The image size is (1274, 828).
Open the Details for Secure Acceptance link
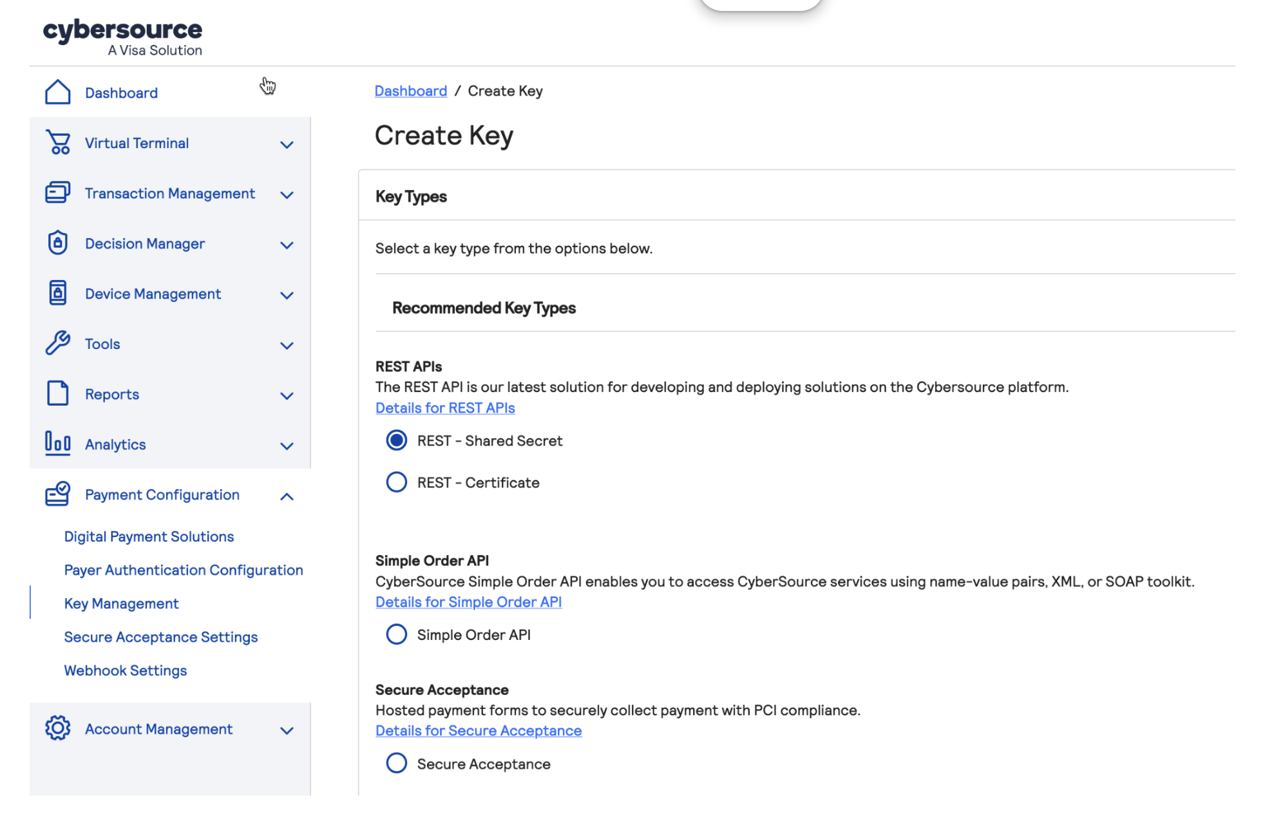(x=479, y=730)
